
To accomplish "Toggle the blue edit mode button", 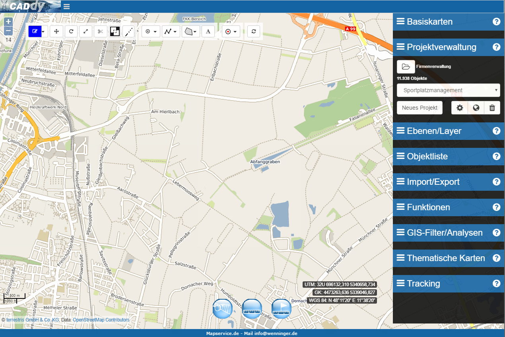I will tap(35, 31).
